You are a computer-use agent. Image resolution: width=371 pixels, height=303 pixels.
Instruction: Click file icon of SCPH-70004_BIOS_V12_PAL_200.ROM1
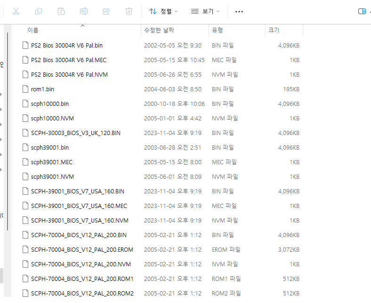25,279
